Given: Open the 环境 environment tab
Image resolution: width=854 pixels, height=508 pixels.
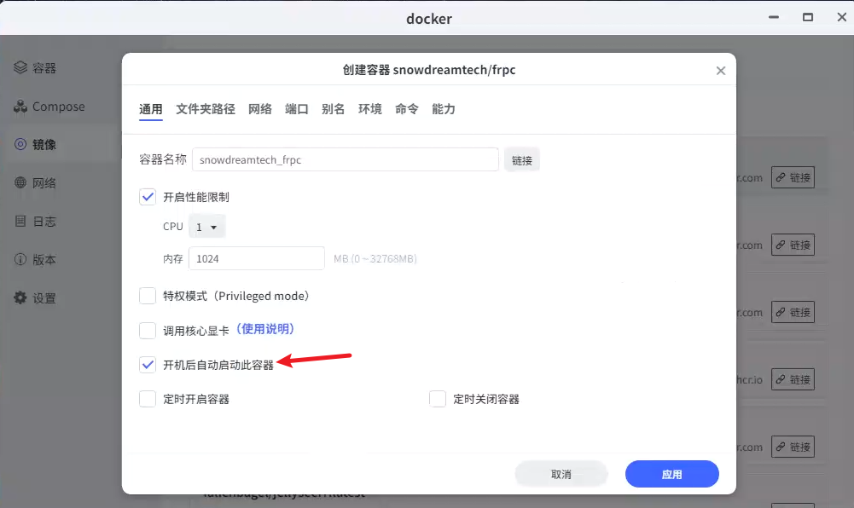Looking at the screenshot, I should pyautogui.click(x=369, y=109).
